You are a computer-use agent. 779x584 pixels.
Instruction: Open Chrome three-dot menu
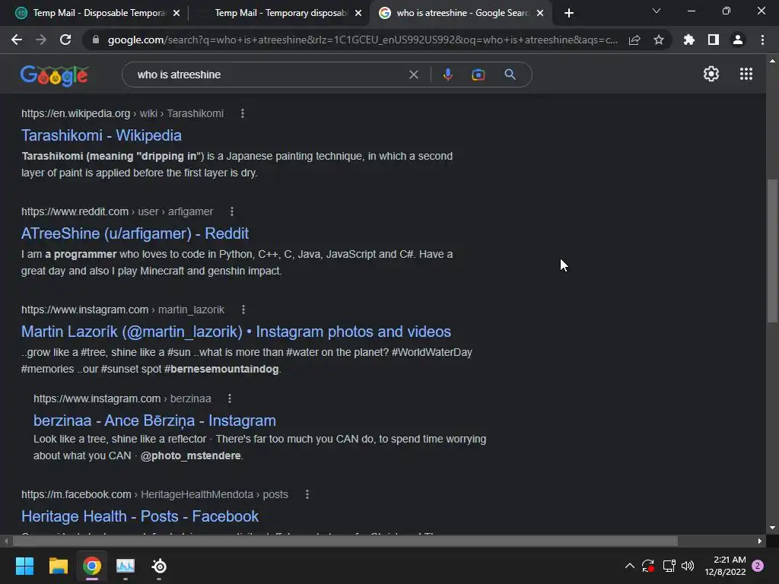pos(762,40)
